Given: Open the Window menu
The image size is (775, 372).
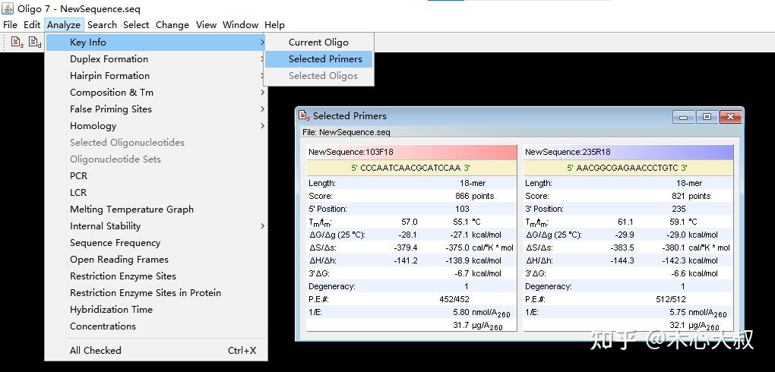Looking at the screenshot, I should (x=241, y=25).
